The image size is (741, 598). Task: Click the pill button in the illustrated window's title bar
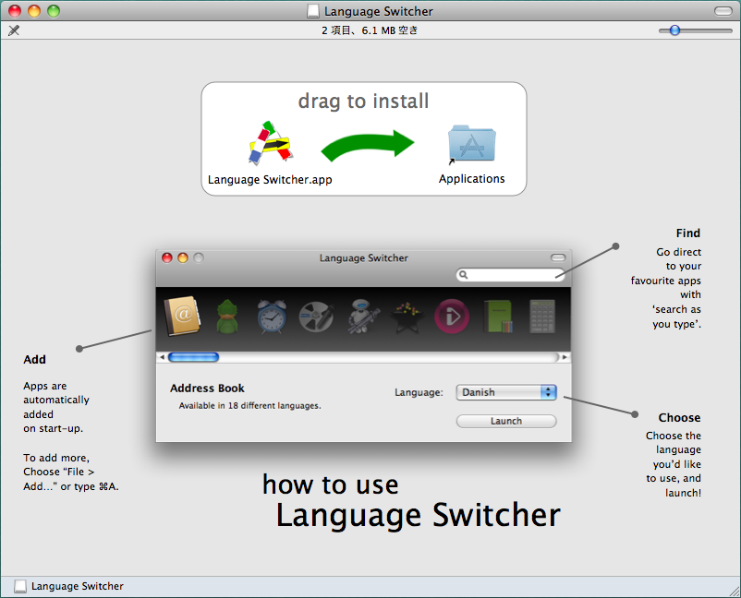coord(558,257)
